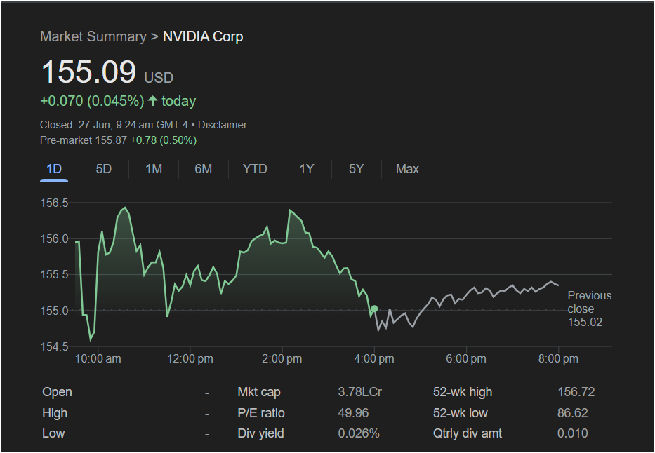The width and height of the screenshot is (655, 453).
Task: Select the Max range tab
Action: coord(407,169)
